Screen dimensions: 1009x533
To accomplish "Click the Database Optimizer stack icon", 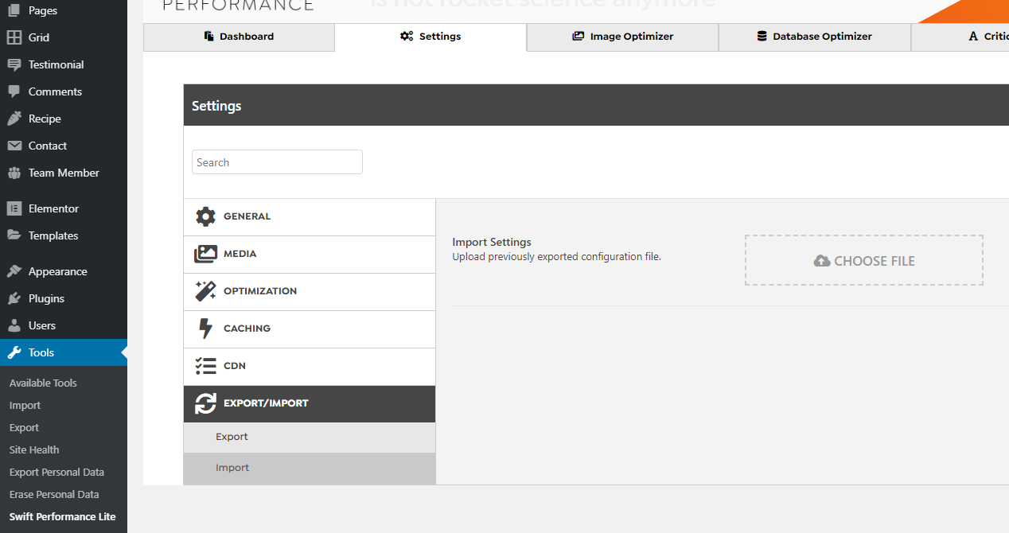I will (x=762, y=37).
